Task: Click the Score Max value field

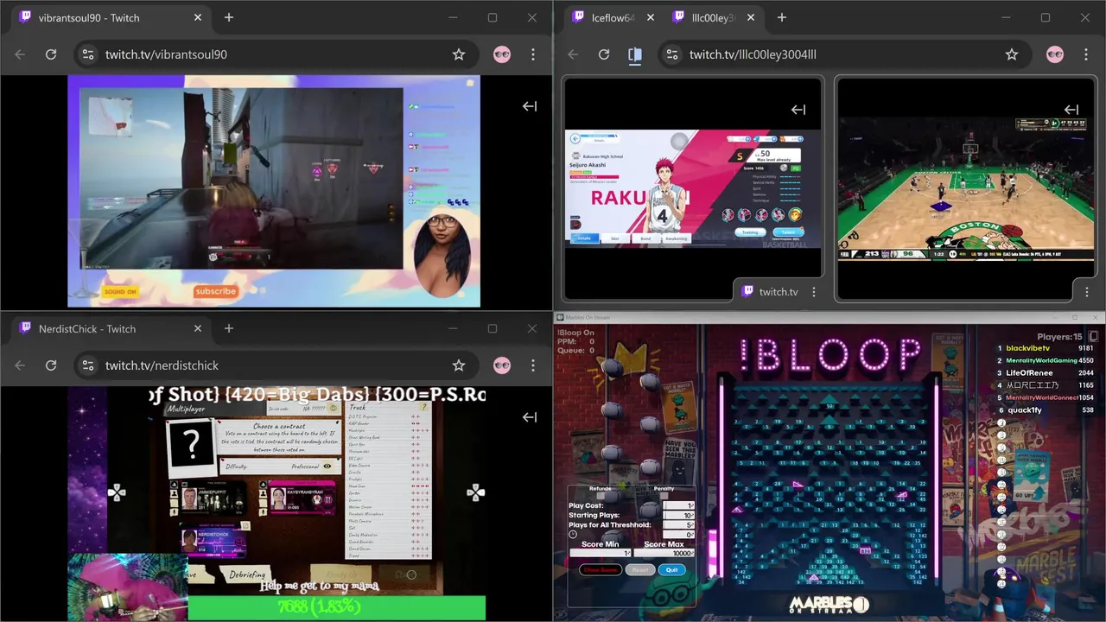Action: pyautogui.click(x=664, y=553)
